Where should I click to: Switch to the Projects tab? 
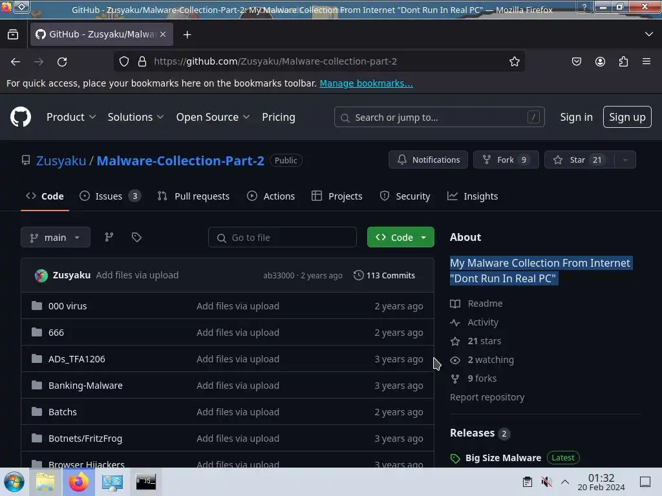(337, 196)
